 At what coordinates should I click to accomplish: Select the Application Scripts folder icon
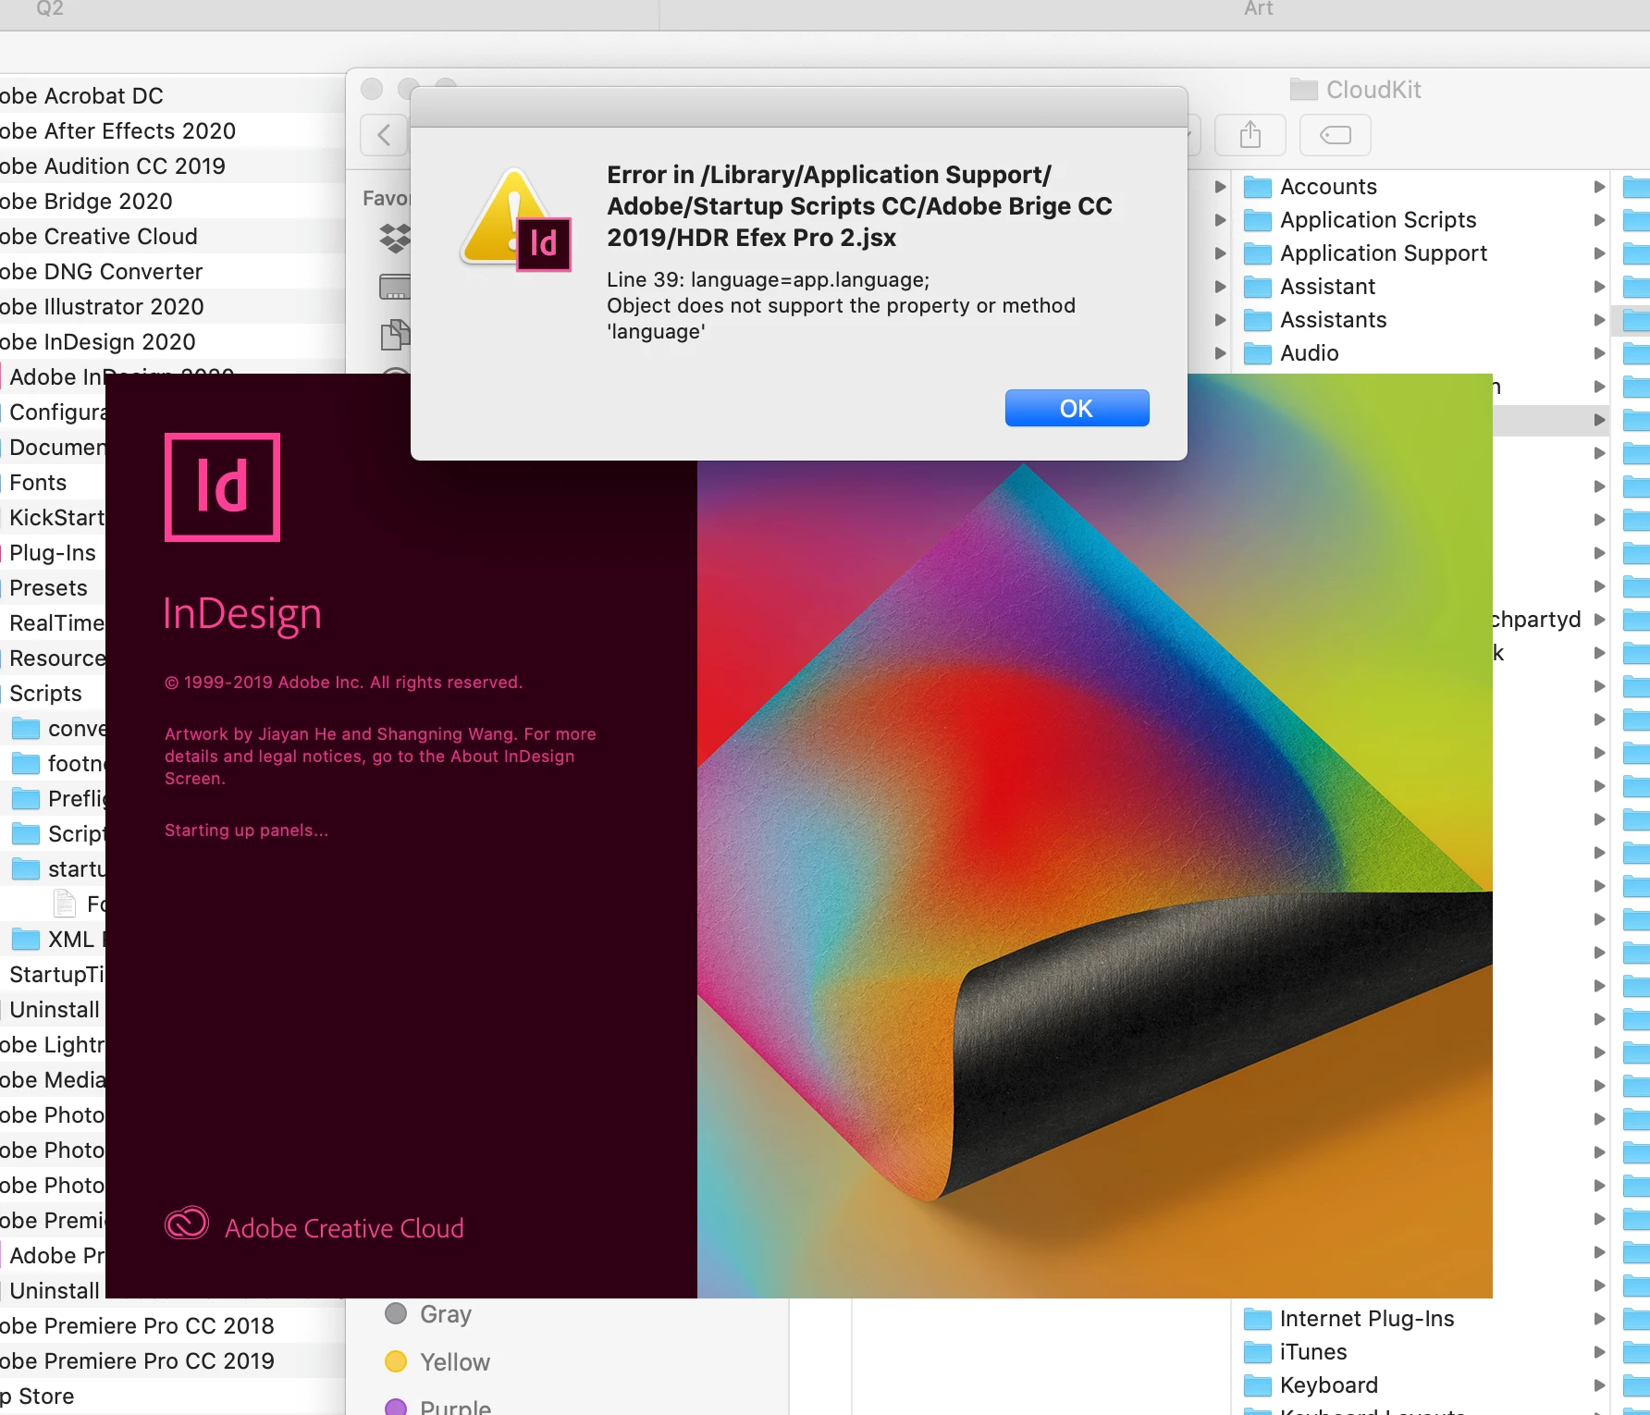(1257, 220)
